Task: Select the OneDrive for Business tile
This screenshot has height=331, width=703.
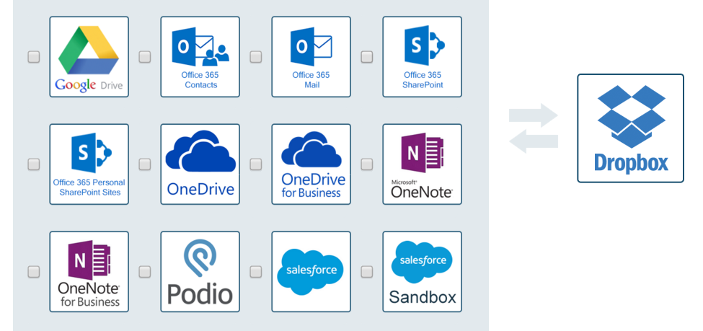Action: coord(311,164)
